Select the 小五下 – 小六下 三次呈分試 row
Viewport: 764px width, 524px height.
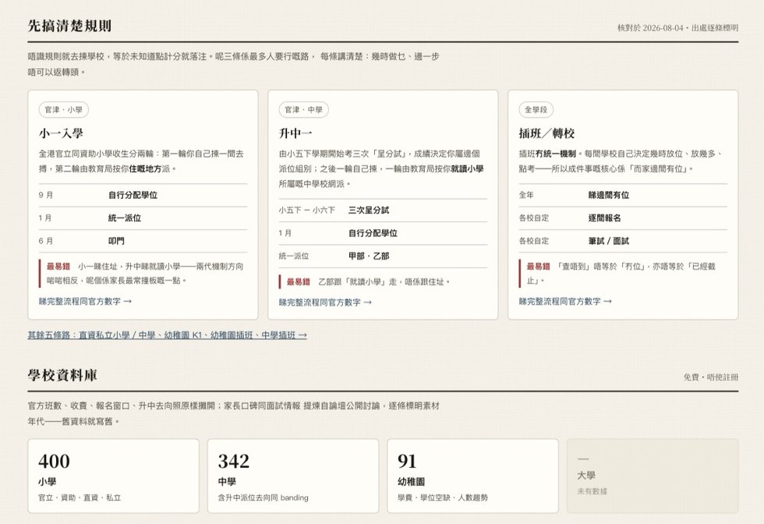point(383,210)
